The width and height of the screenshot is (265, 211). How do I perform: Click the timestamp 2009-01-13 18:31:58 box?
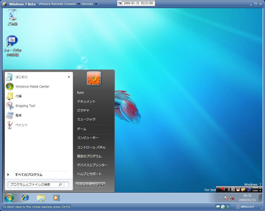[138, 3]
